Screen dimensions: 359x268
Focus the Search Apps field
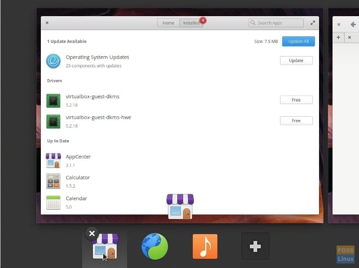coord(276,23)
